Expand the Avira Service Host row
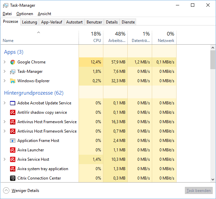This screenshot has width=216, height=199. [x=5, y=159]
